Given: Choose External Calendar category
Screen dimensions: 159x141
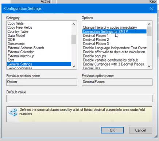Looking at the screenshot, I should tap(39, 52).
